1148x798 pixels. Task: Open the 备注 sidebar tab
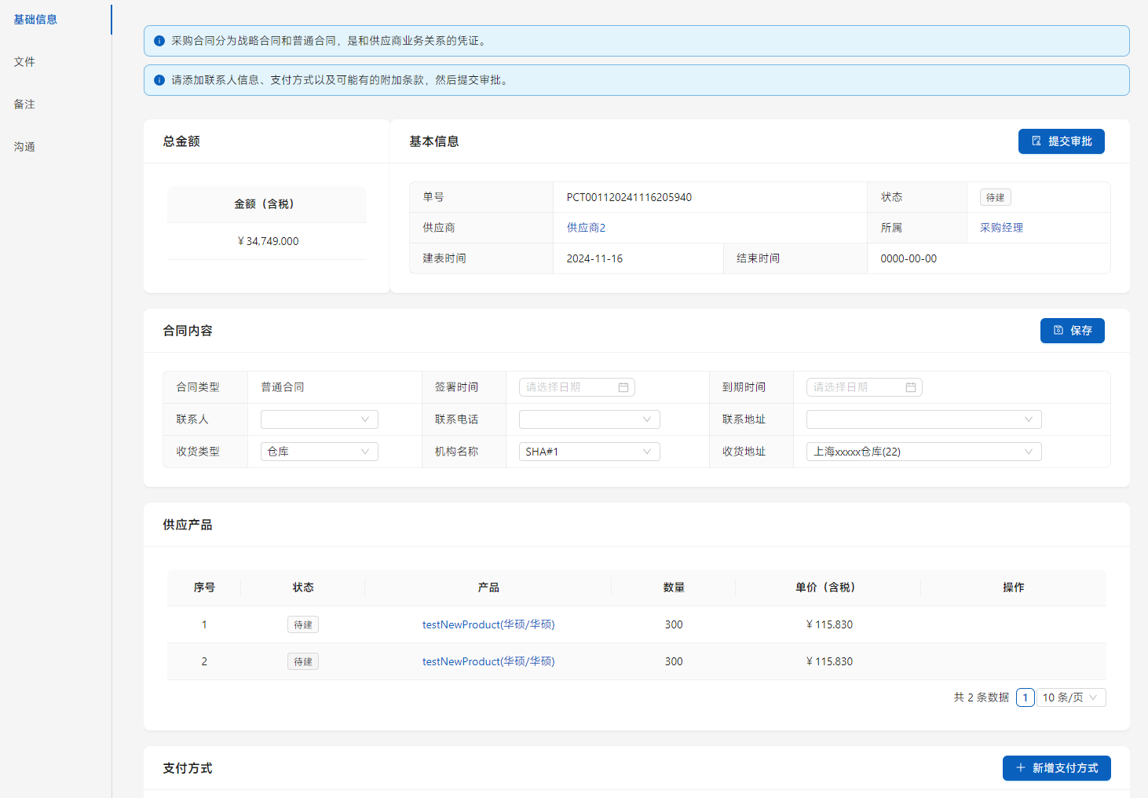point(24,104)
